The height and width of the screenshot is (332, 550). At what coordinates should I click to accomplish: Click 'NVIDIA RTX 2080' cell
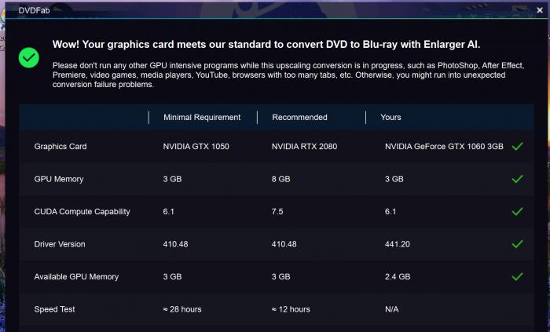305,147
